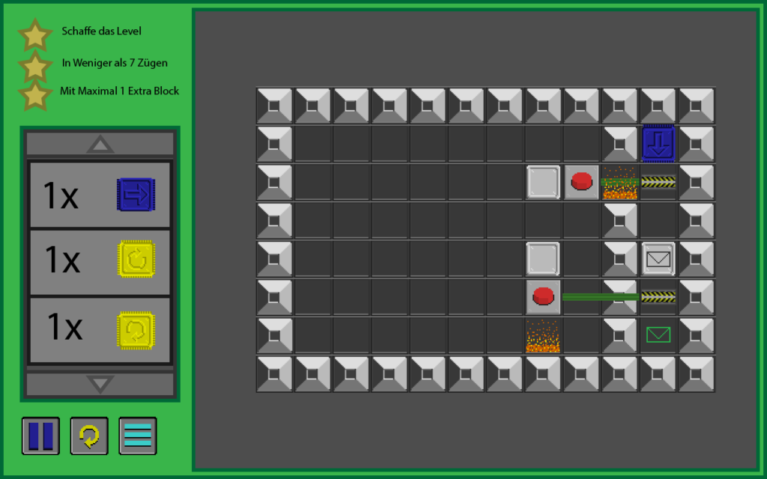
Task: Click the striped gate below the blue arrow block
Action: (658, 182)
